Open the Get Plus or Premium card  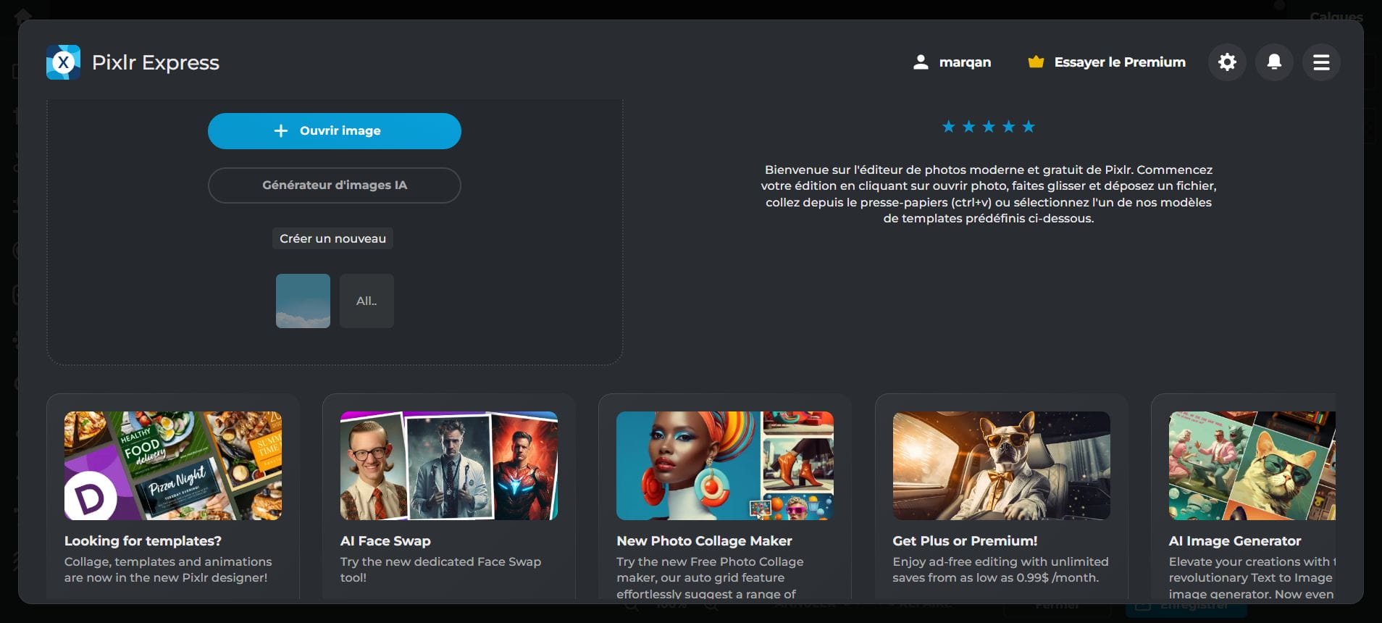(1001, 466)
